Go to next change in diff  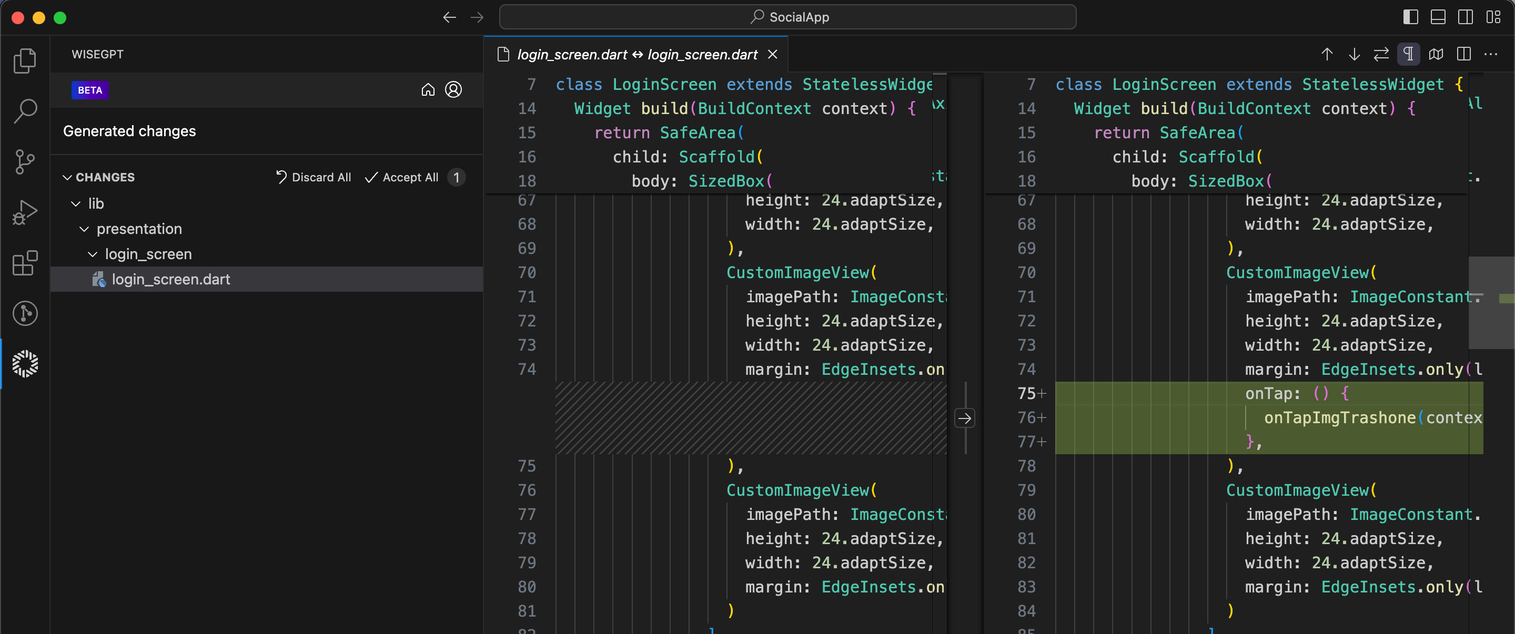point(1354,54)
